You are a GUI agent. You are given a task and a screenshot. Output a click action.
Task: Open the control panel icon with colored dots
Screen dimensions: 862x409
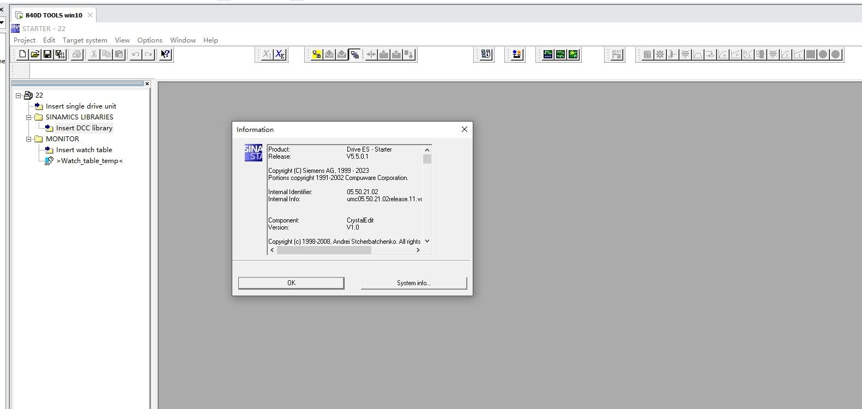[x=516, y=54]
